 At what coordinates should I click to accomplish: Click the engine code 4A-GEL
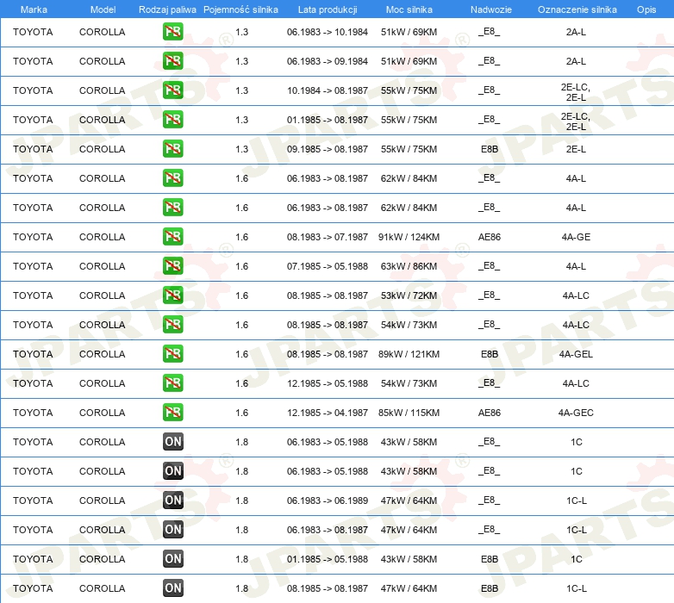tap(576, 354)
